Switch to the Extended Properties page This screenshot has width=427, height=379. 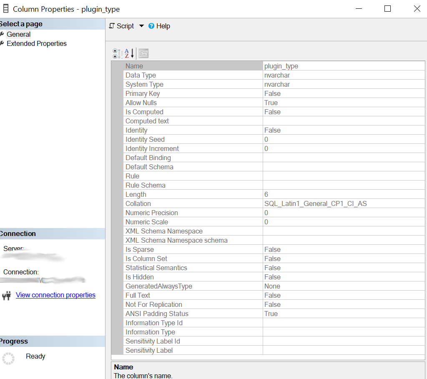[x=36, y=43]
